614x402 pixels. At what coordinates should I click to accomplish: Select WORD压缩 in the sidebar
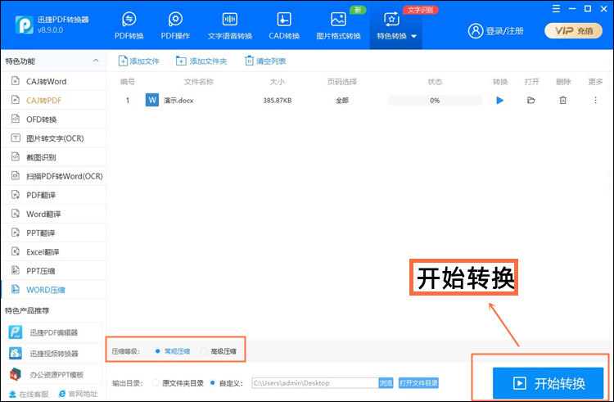(x=54, y=290)
